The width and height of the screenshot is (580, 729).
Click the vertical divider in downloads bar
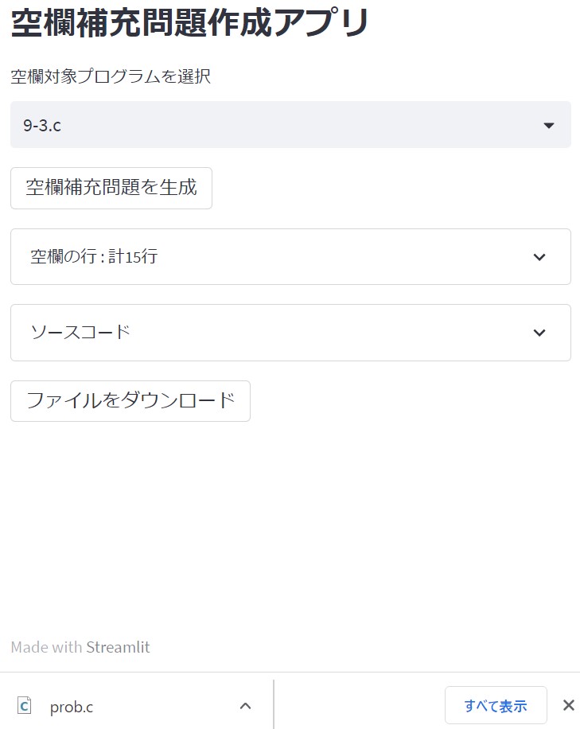(x=274, y=704)
